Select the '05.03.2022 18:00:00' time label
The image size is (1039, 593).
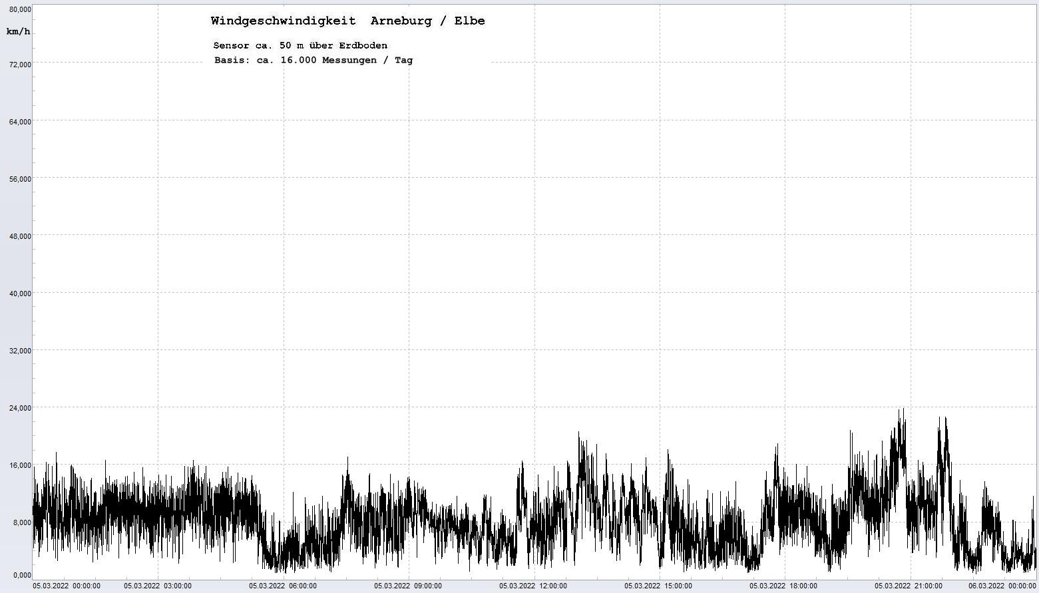click(x=783, y=586)
